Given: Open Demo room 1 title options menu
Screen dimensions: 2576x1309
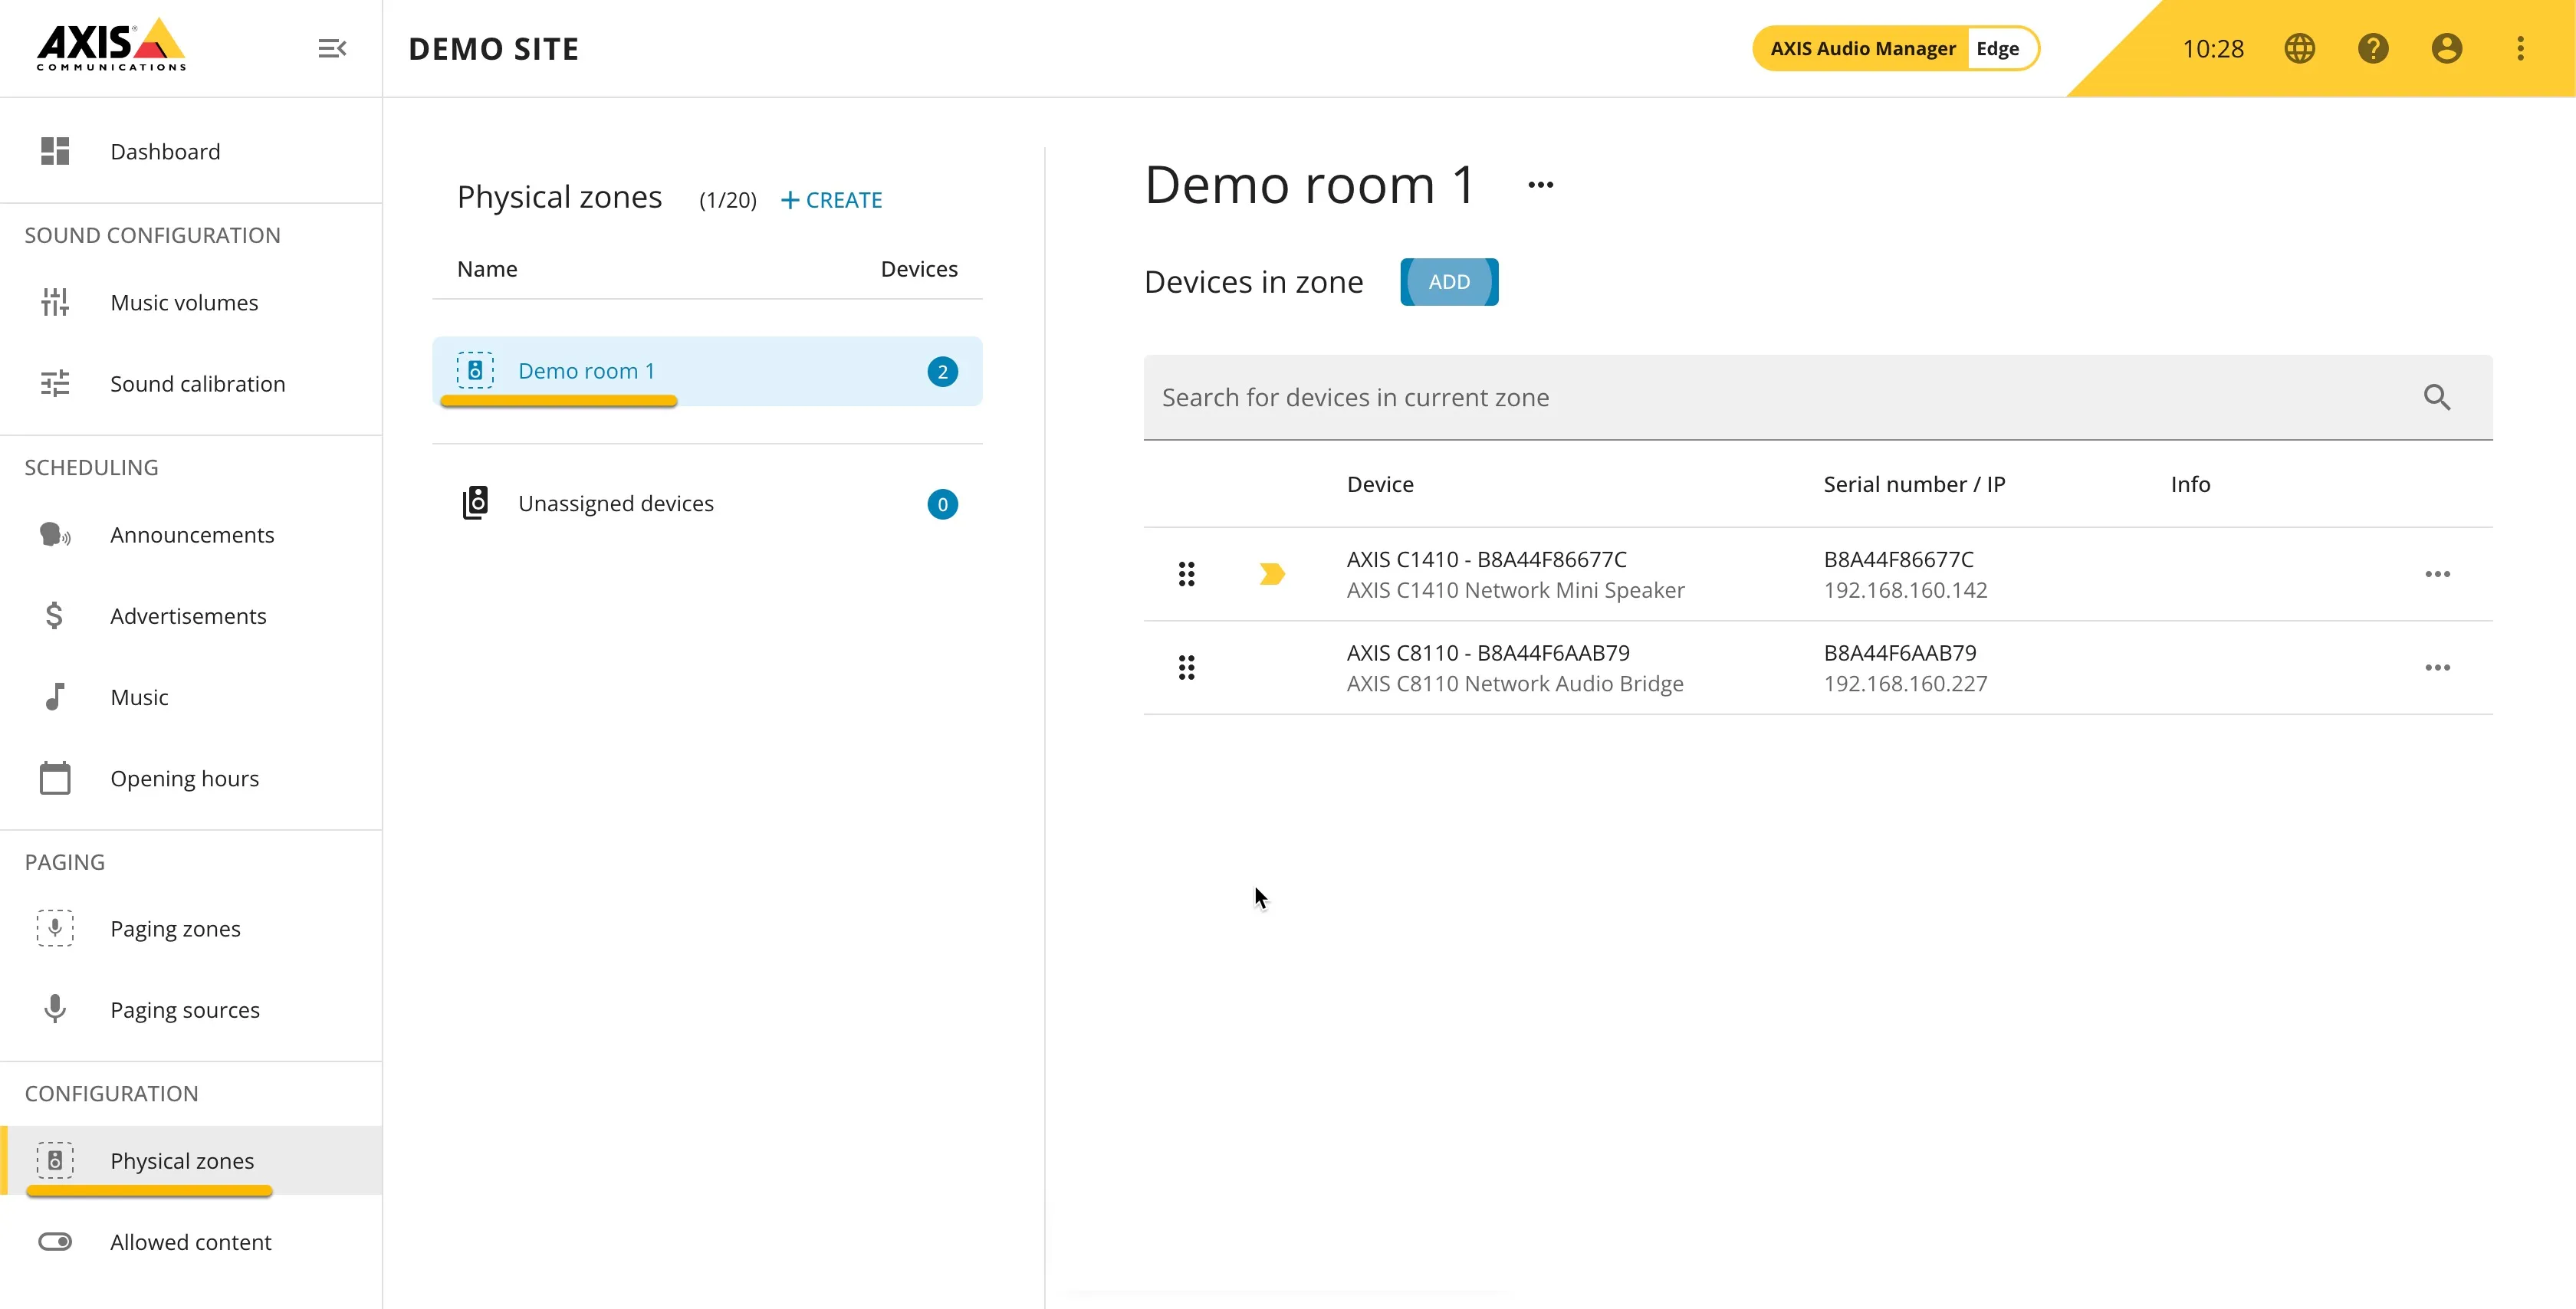Looking at the screenshot, I should 1540,185.
